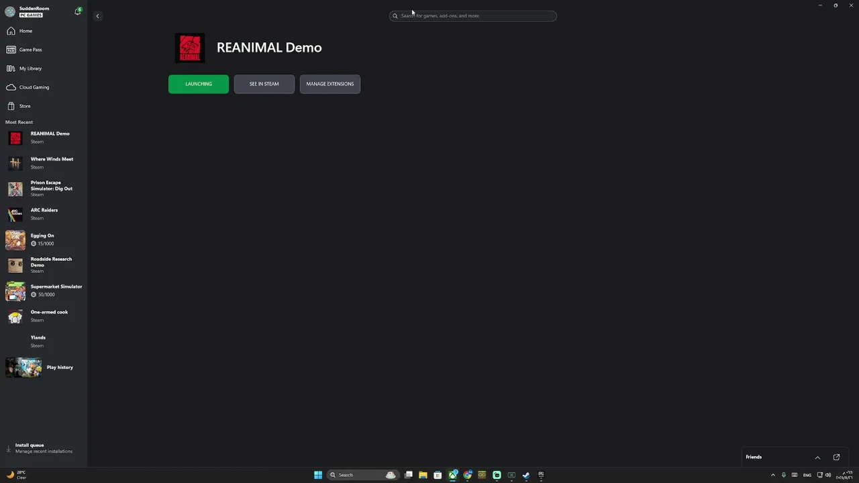Open ARC Raiders in recent list
The width and height of the screenshot is (859, 483).
(x=44, y=214)
